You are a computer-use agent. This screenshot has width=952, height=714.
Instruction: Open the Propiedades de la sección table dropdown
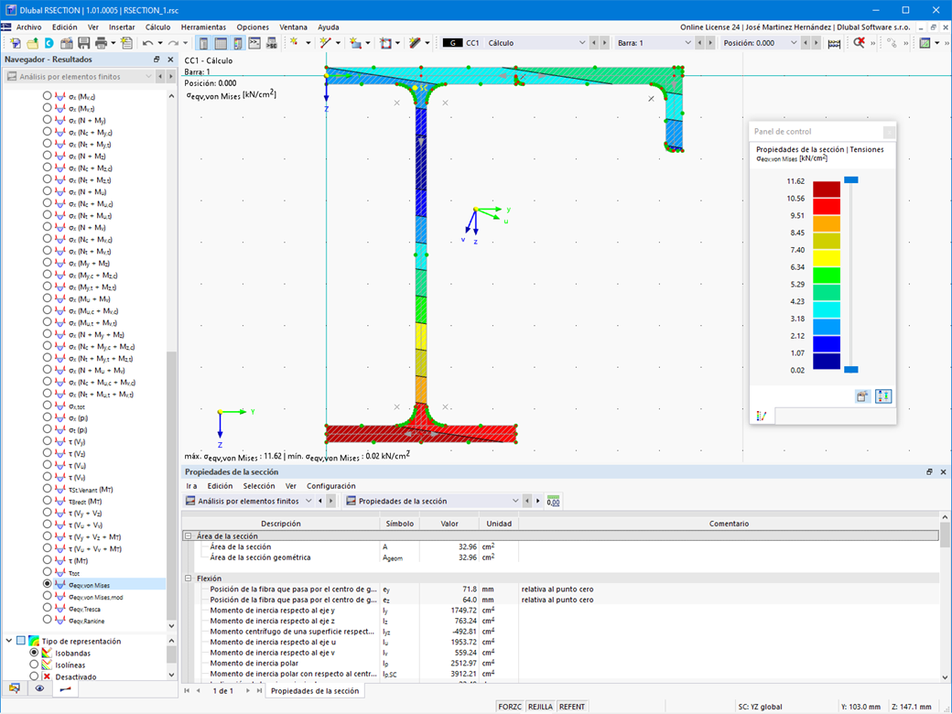[x=432, y=501]
